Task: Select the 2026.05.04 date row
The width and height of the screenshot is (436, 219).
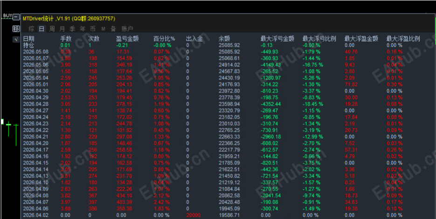Action: [x=35, y=78]
